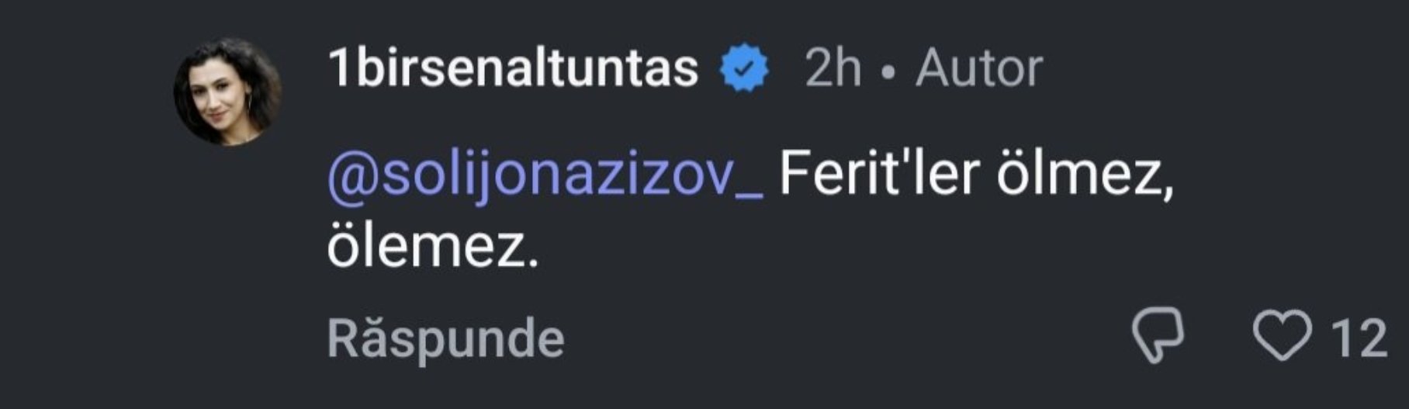Open the @solijonazizov_ mention link
1409x409 pixels.
(x=545, y=177)
